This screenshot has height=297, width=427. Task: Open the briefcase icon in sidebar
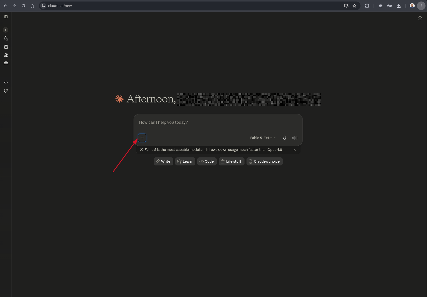tap(6, 64)
